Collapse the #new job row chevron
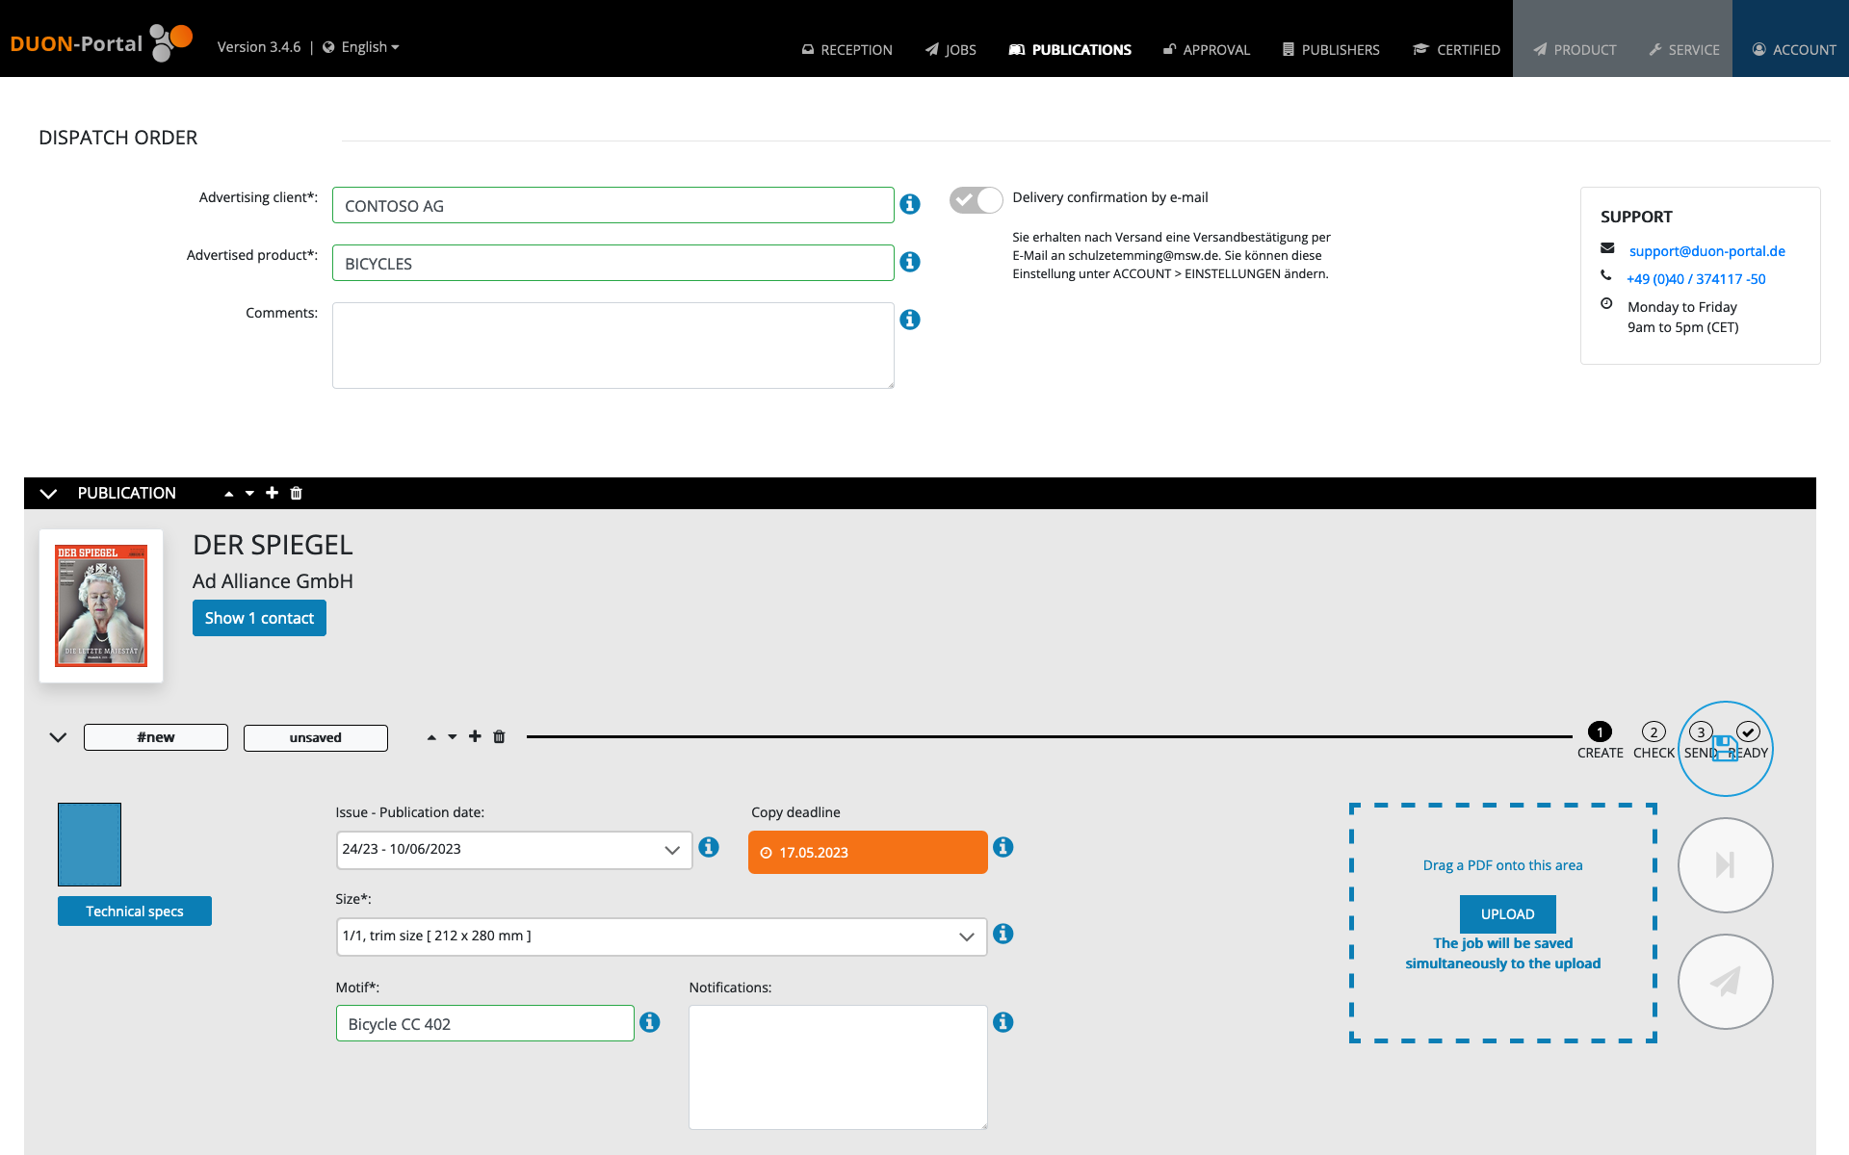The image size is (1849, 1155). click(x=58, y=737)
